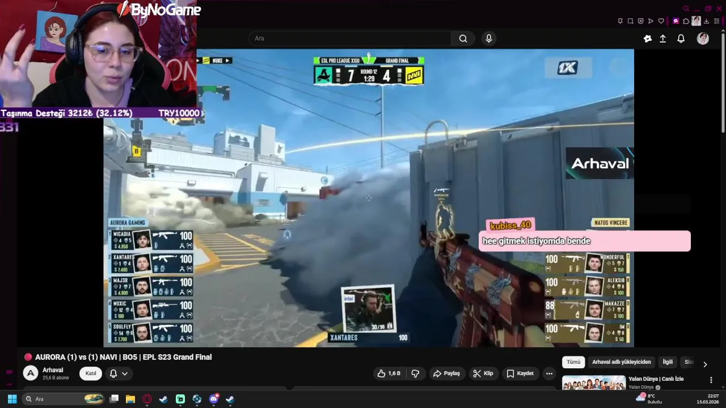Click the browser pin icon
Screen dimensions: 726x408
coord(620,21)
